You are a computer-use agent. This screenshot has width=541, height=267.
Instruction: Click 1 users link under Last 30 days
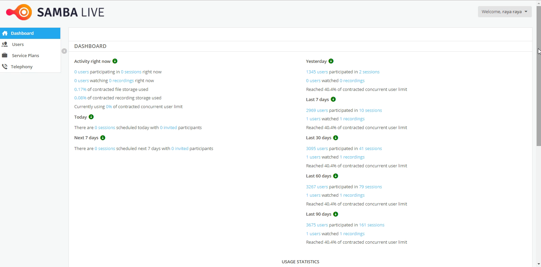pos(313,157)
